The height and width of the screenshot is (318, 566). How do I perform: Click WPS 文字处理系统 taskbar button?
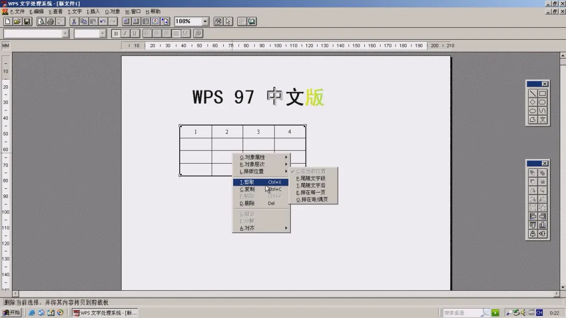105,313
